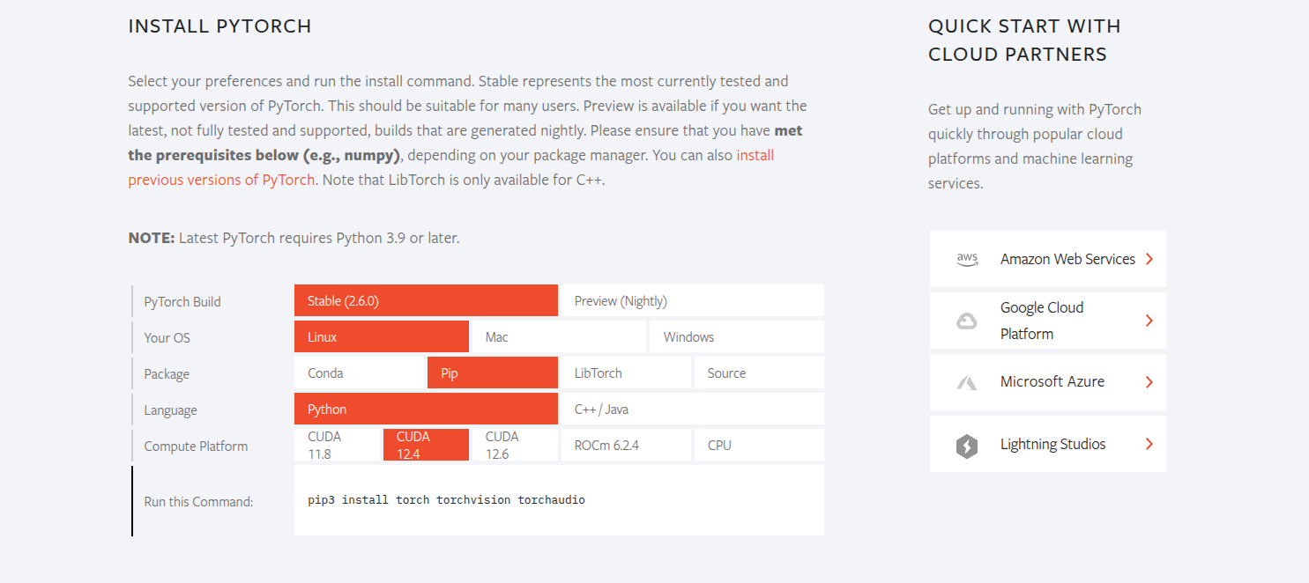
Task: Expand the Google Cloud Platform chevron arrow
Action: tap(1149, 321)
